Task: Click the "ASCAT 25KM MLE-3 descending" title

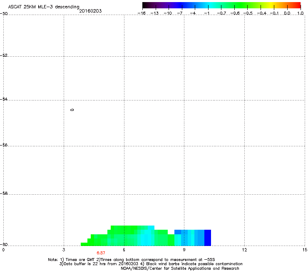Action: point(44,7)
